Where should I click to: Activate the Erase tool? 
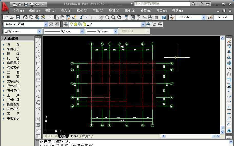(229, 40)
